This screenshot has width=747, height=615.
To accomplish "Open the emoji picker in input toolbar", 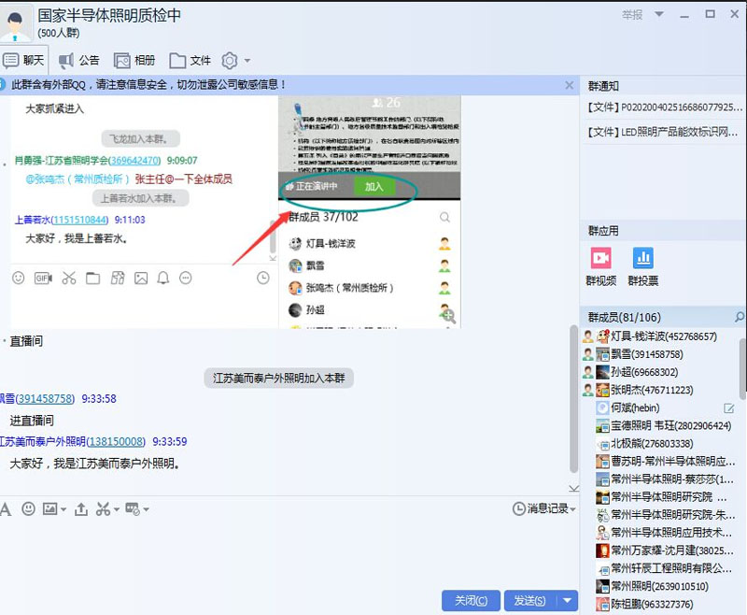I will (29, 509).
